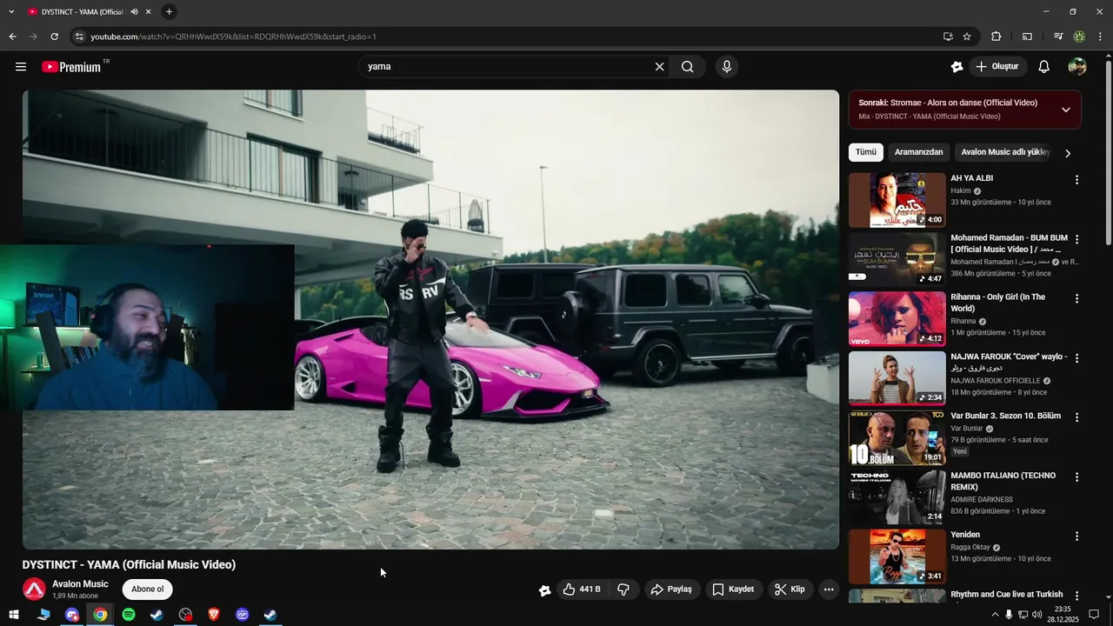Open YouTube notifications bell
The image size is (1113, 626).
(1044, 67)
